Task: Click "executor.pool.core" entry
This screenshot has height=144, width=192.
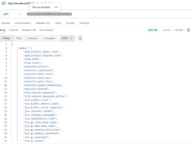Action: pos(38,74)
